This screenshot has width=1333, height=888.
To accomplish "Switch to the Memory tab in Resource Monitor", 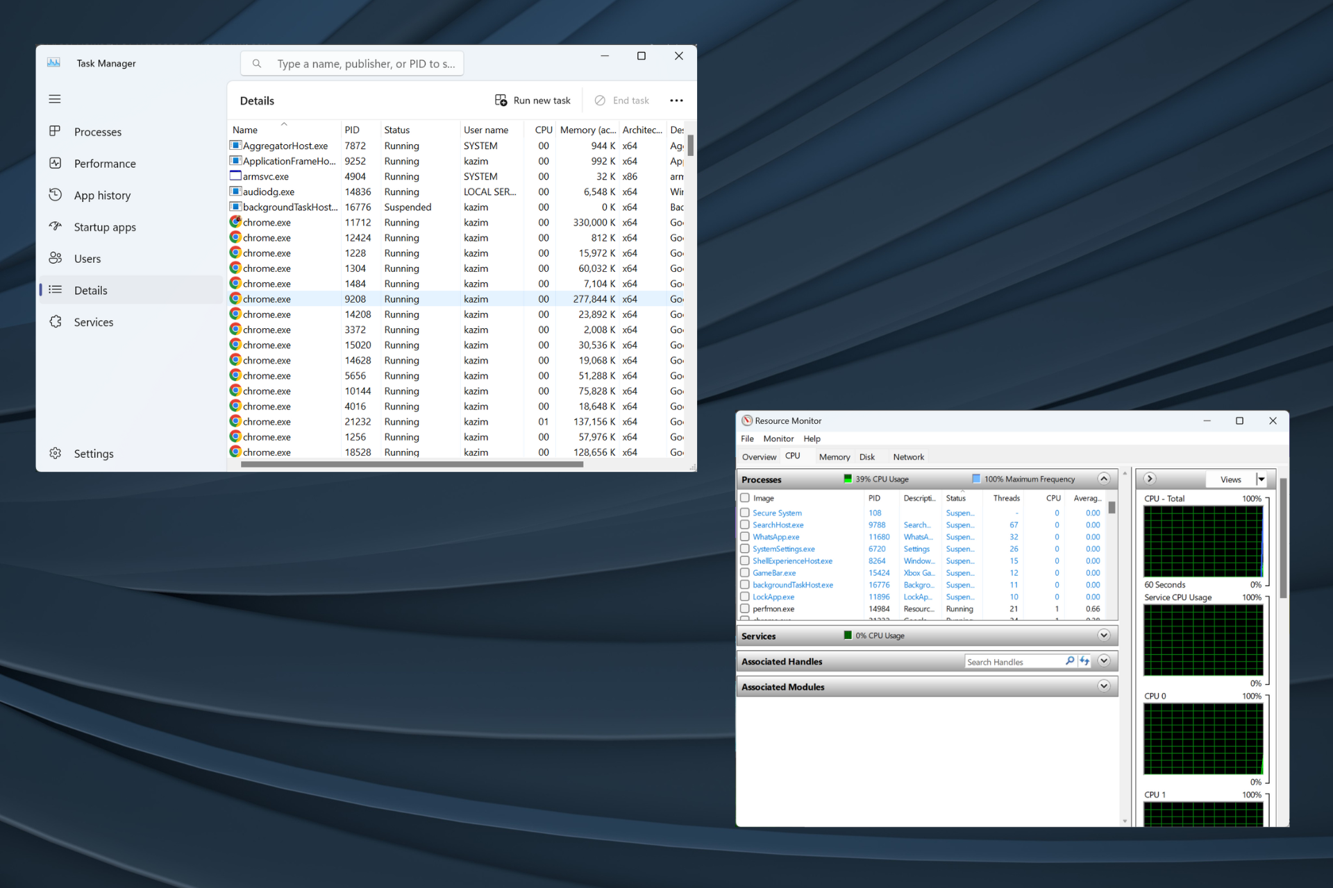I will point(835,456).
